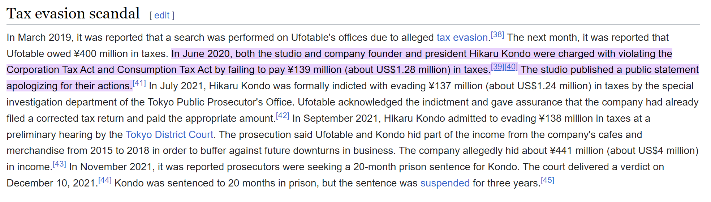Follow the "suspended" sentence link
The image size is (711, 202).
tap(445, 183)
